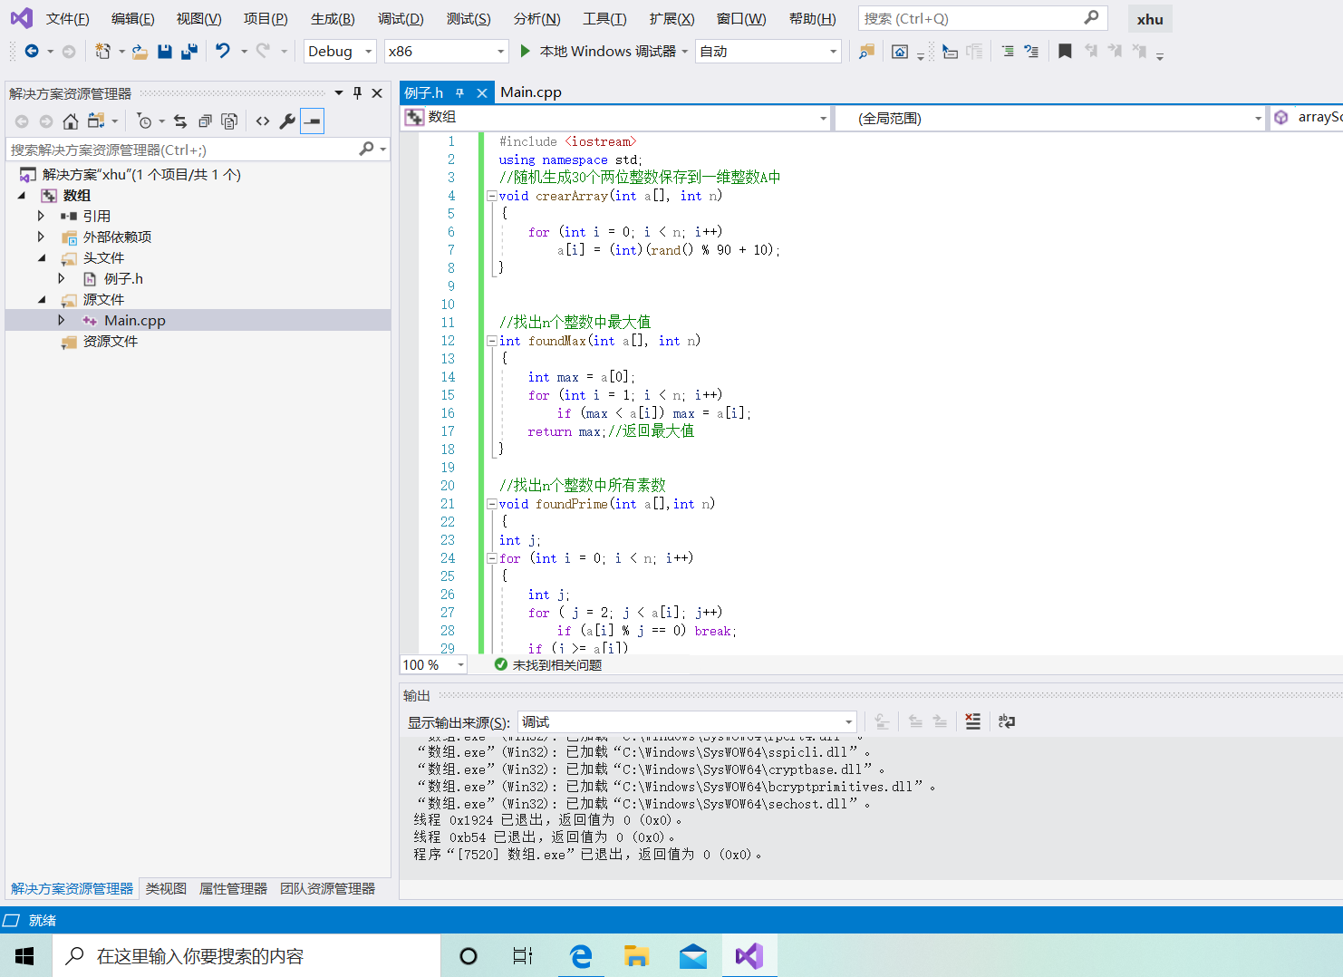Open the 数组 project scope dropdown

615,118
